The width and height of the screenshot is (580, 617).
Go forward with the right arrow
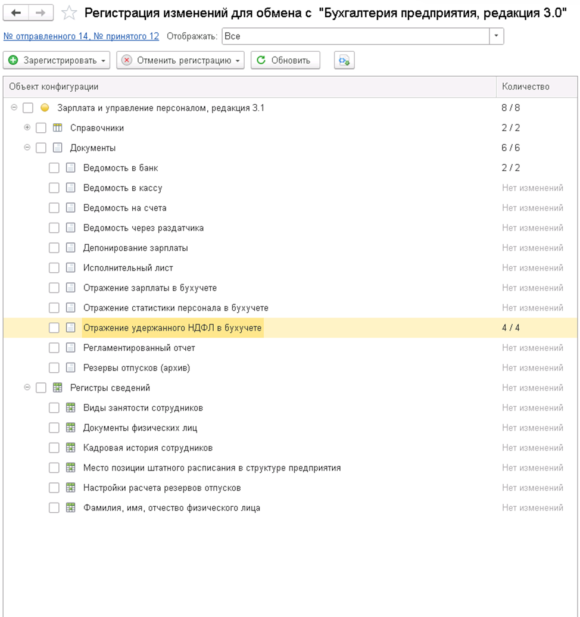click(x=40, y=13)
